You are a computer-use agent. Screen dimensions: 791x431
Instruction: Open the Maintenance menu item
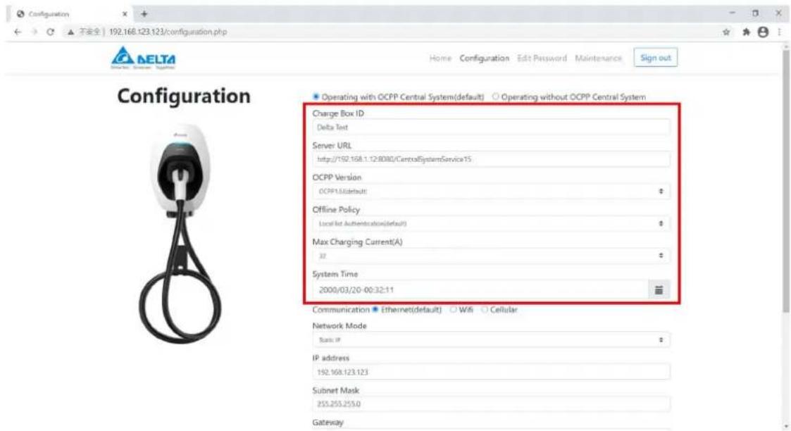[598, 58]
